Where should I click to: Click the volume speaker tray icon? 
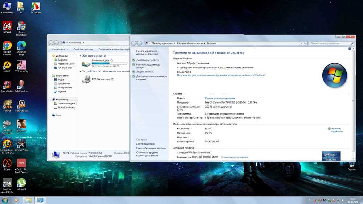[343, 200]
